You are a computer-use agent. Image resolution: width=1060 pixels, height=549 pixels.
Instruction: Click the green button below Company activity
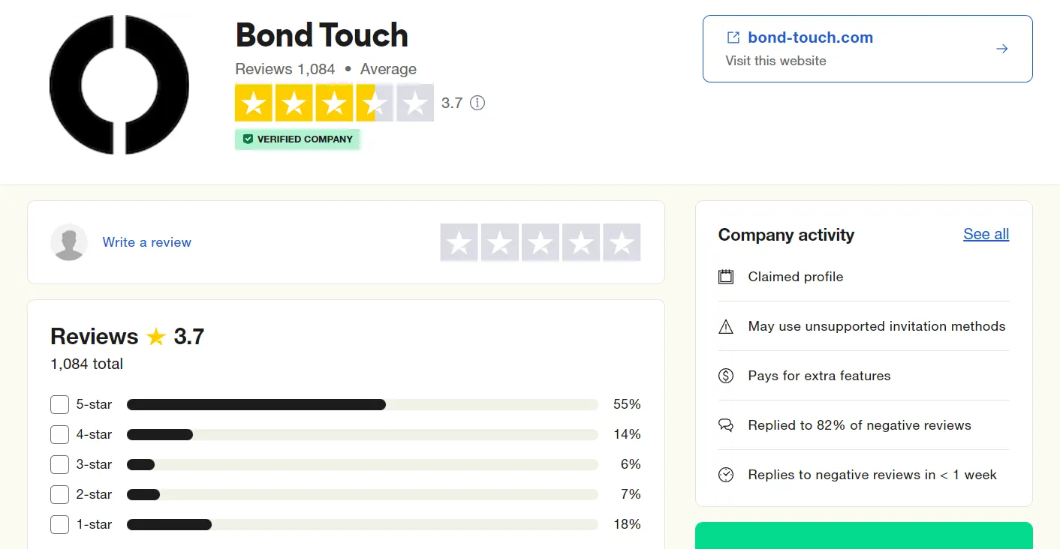point(863,539)
